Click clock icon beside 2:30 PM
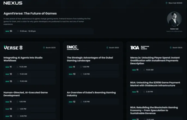Screen dimensions: 187x120 pos(144,92)
